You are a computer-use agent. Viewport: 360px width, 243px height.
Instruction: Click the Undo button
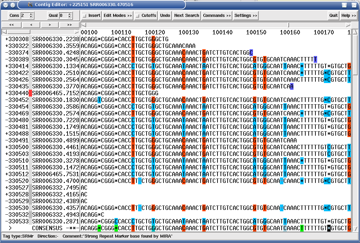pos(165,16)
